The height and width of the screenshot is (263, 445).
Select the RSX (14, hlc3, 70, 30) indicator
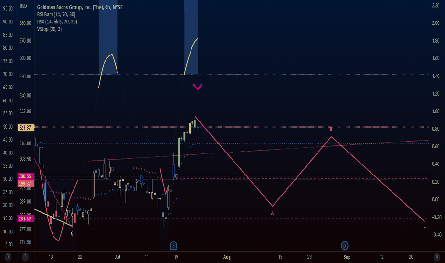tap(57, 22)
